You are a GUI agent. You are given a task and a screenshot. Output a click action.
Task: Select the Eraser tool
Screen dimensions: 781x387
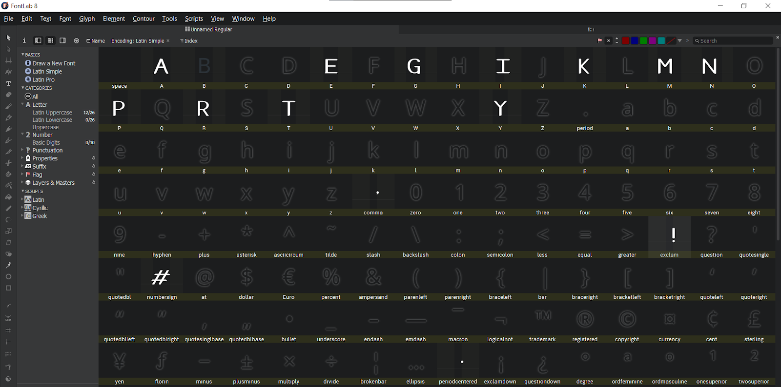pos(8,95)
